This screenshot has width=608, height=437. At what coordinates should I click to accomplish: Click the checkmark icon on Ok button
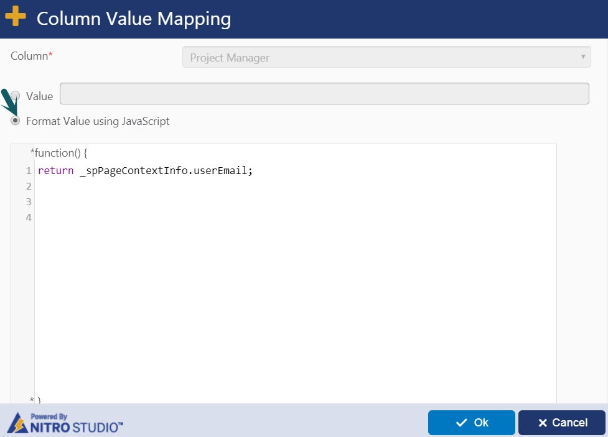(x=461, y=423)
